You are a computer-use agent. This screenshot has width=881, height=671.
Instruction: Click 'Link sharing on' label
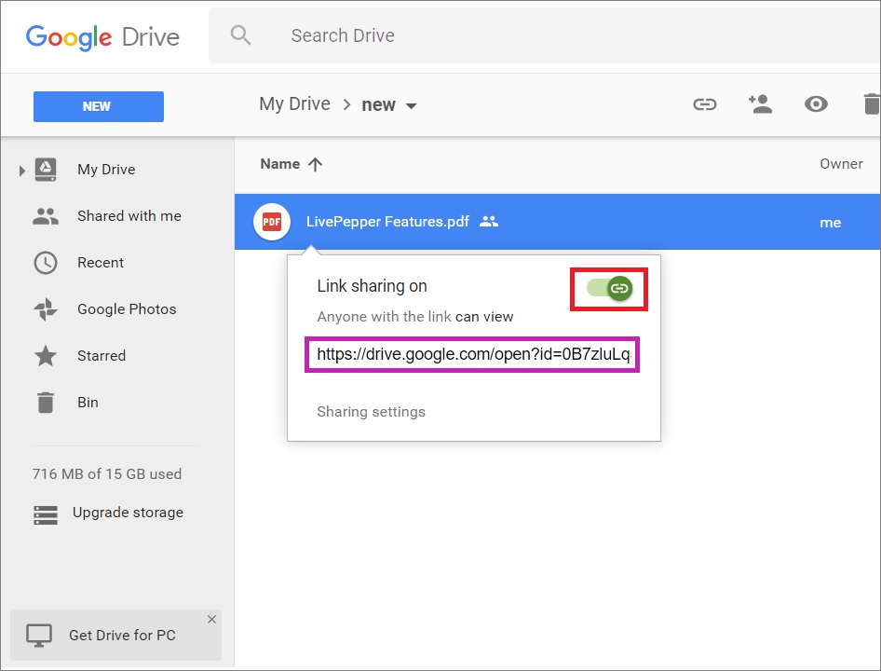pos(372,286)
